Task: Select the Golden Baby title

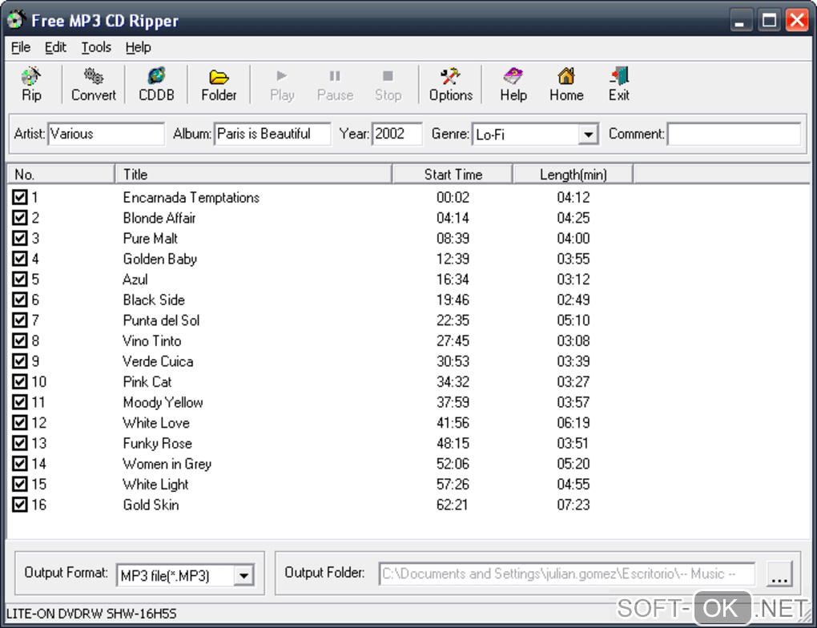Action: [160, 259]
